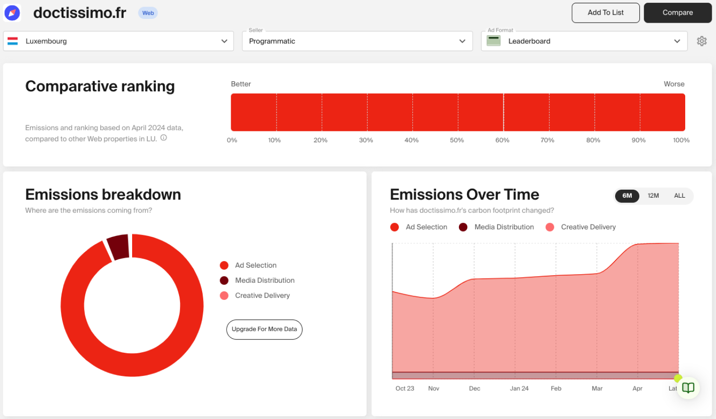Image resolution: width=716 pixels, height=419 pixels.
Task: Click the Apr marker on the emissions timeline
Action: click(637, 388)
